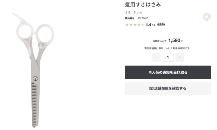This screenshot has width=217, height=130.
Task: Add product to favorites with heart icon
Action: pos(207,17)
